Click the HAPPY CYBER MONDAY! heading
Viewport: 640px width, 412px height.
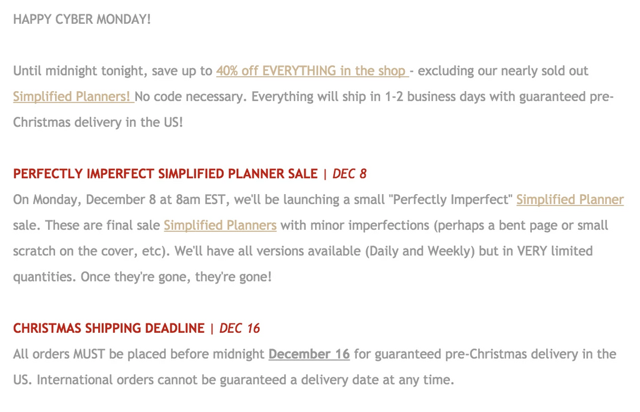[82, 19]
